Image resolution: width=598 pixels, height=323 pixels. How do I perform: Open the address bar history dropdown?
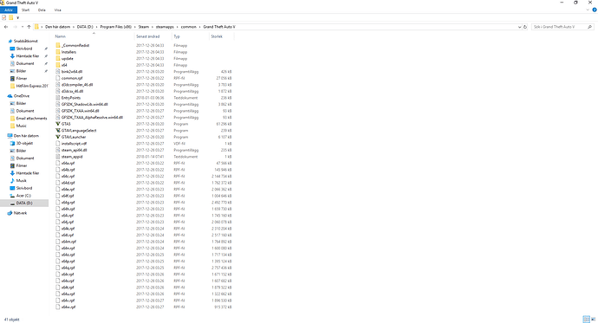coord(519,27)
